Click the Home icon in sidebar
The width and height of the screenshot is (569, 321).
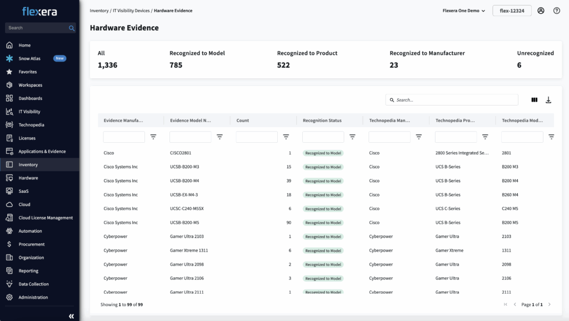tap(9, 45)
